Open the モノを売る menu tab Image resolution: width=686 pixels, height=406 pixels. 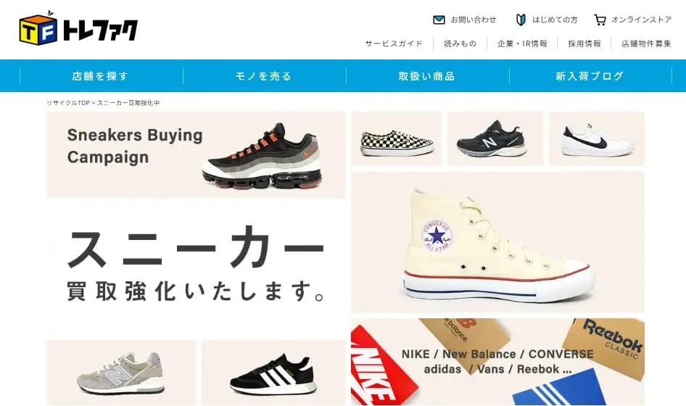(264, 76)
